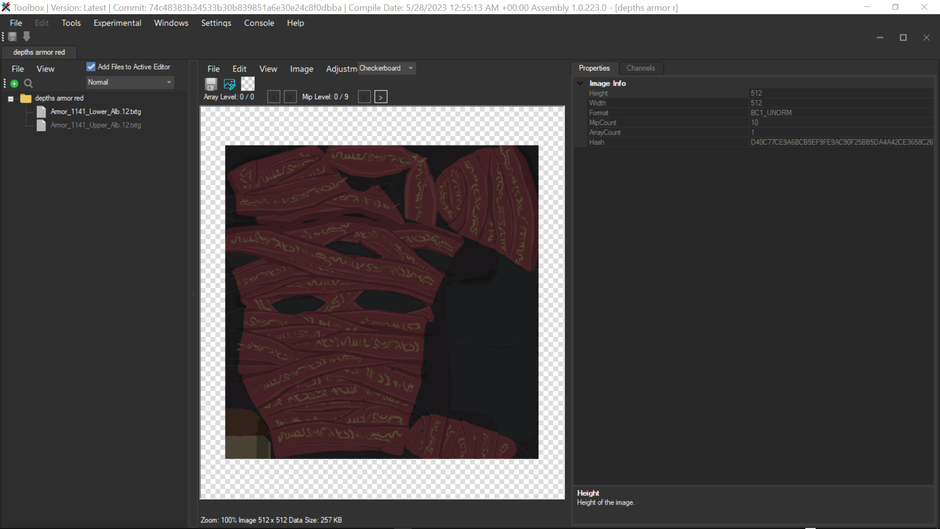Open the Checkerboard adjustment dropdown
Image resolution: width=940 pixels, height=529 pixels.
[410, 68]
